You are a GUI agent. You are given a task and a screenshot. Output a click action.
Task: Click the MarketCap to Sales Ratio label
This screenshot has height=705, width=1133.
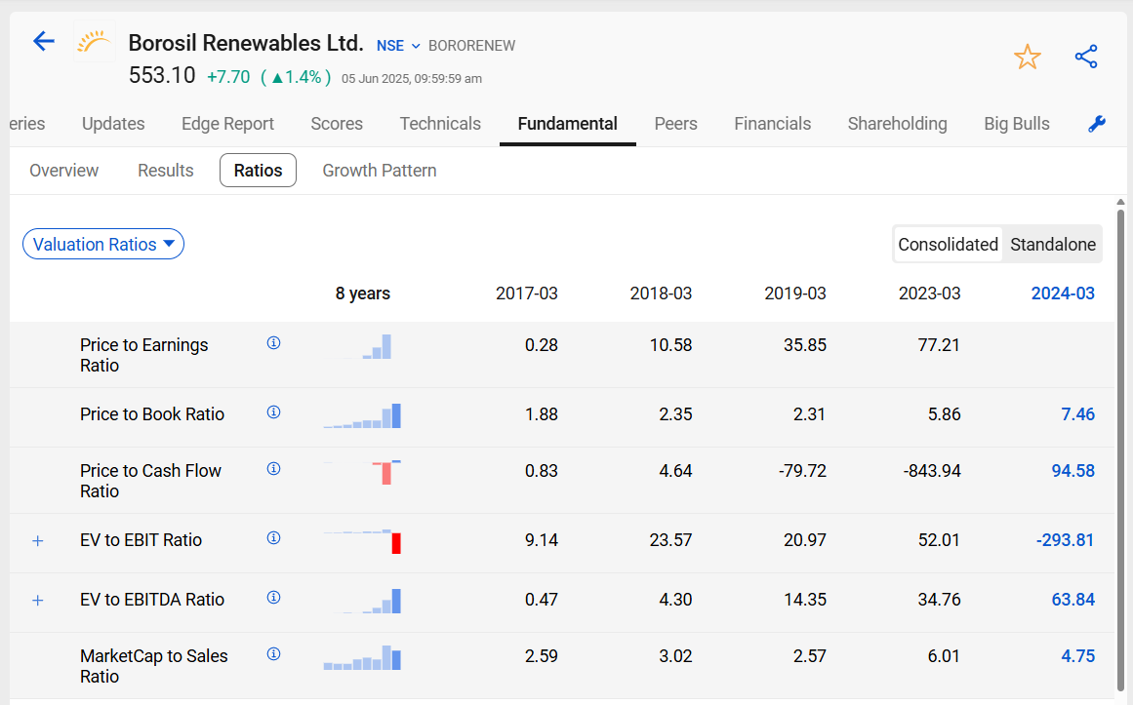click(x=154, y=666)
